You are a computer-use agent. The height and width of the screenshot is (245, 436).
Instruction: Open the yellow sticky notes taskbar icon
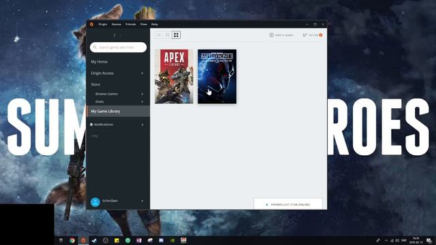116,240
